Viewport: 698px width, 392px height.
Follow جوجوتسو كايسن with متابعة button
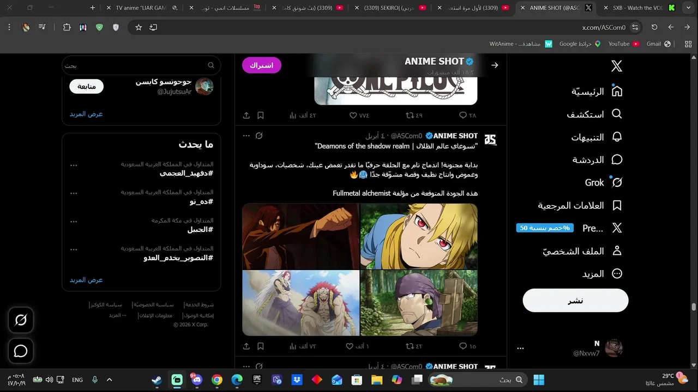point(86,86)
